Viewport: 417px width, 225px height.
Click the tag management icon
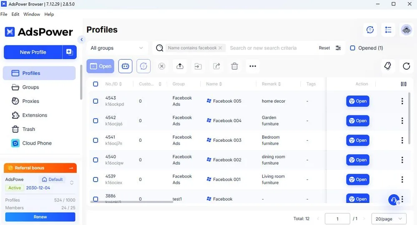click(388, 66)
